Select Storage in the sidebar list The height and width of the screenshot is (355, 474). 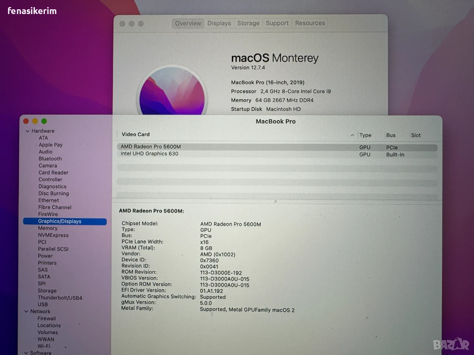point(47,291)
